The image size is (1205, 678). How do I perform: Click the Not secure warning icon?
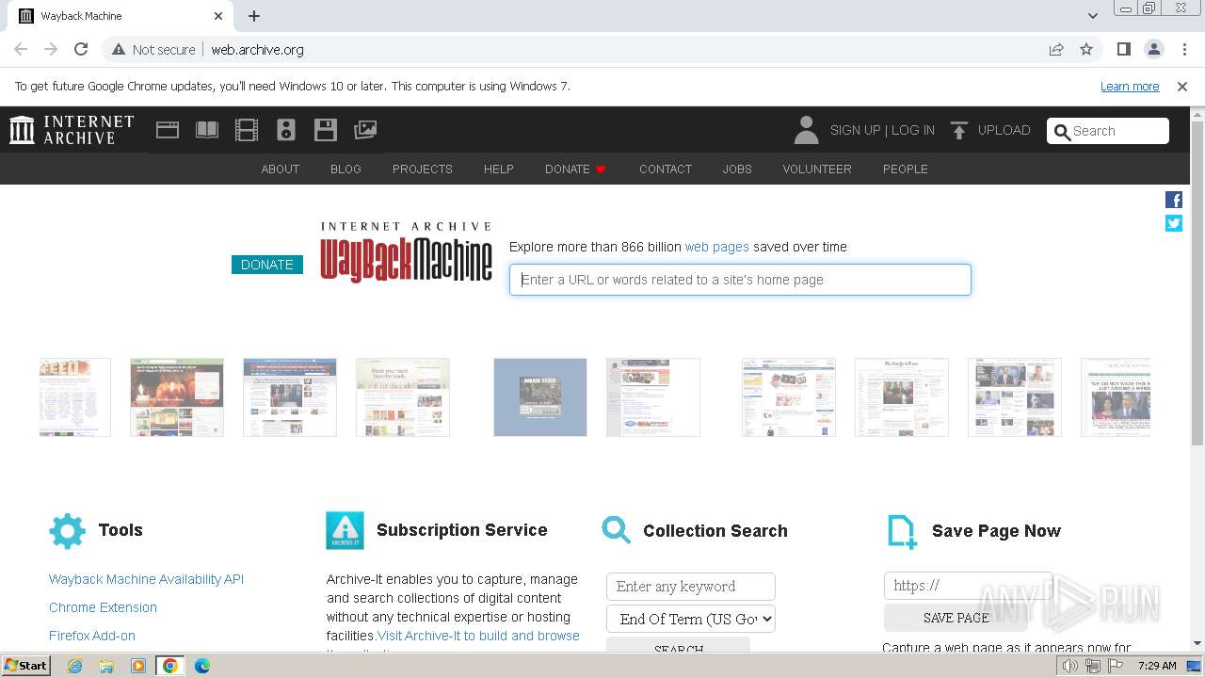point(119,49)
